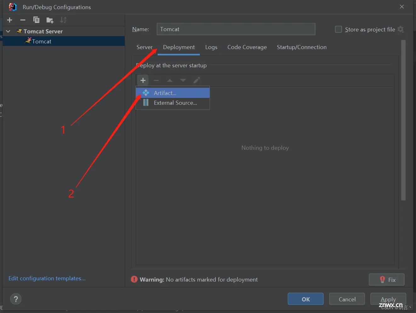The height and width of the screenshot is (313, 416).
Task: Click the External Source archive icon
Action: [146, 103]
